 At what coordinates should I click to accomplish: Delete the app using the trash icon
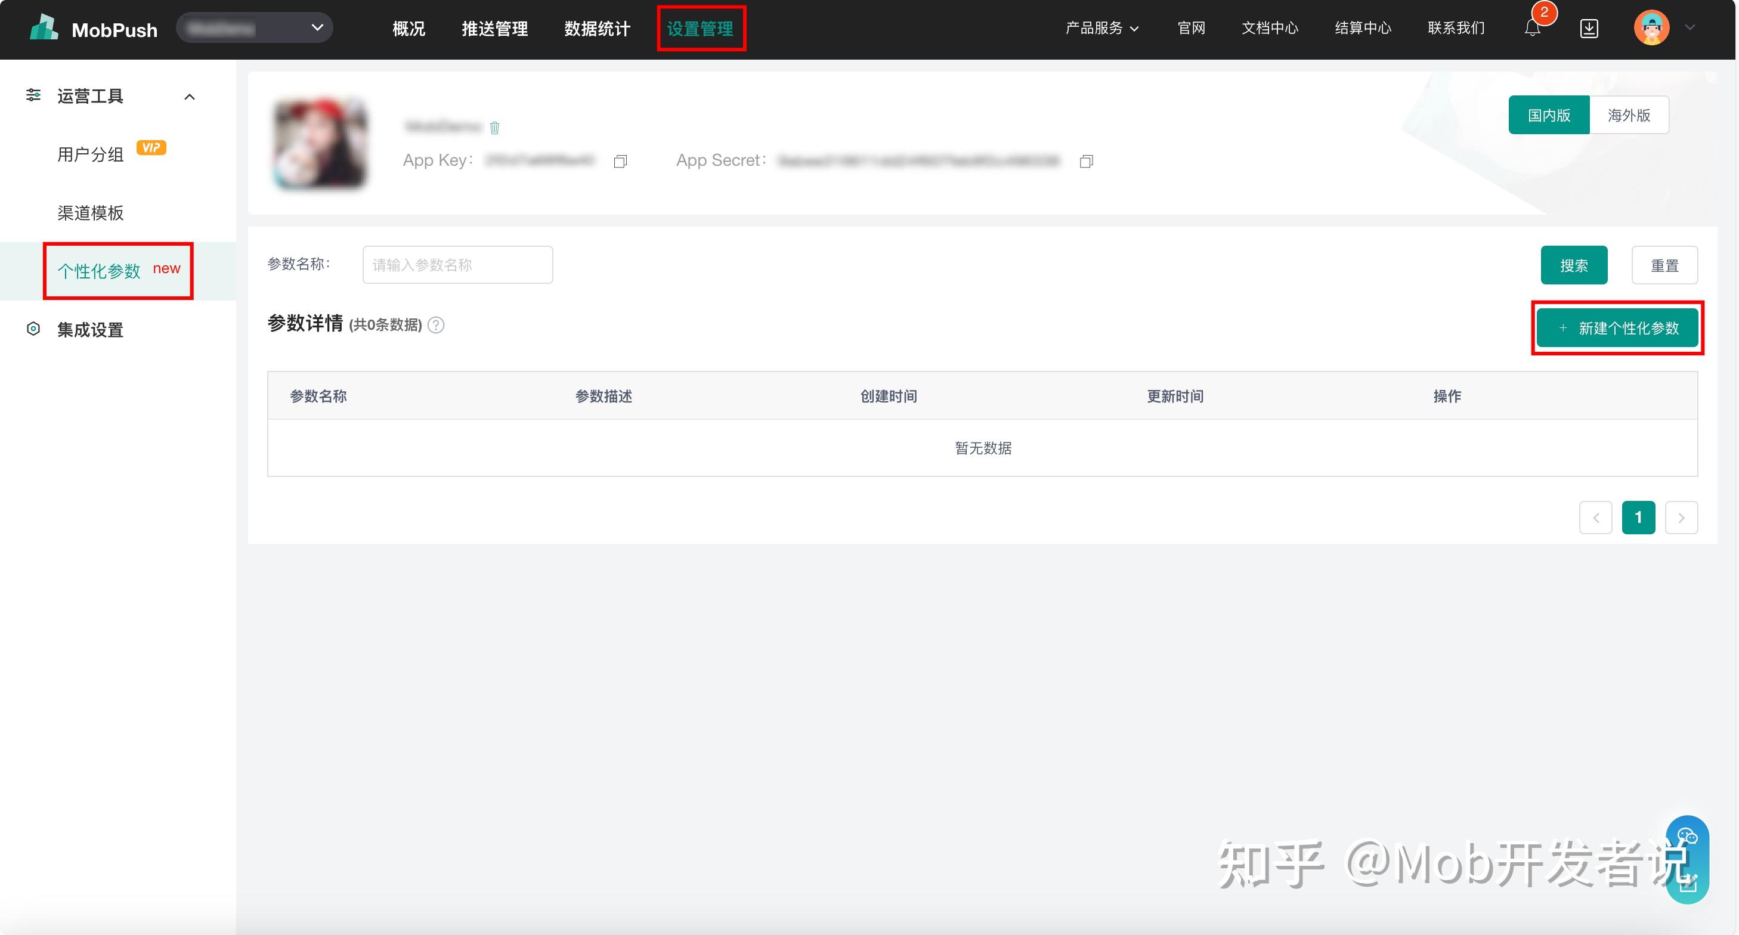point(495,127)
